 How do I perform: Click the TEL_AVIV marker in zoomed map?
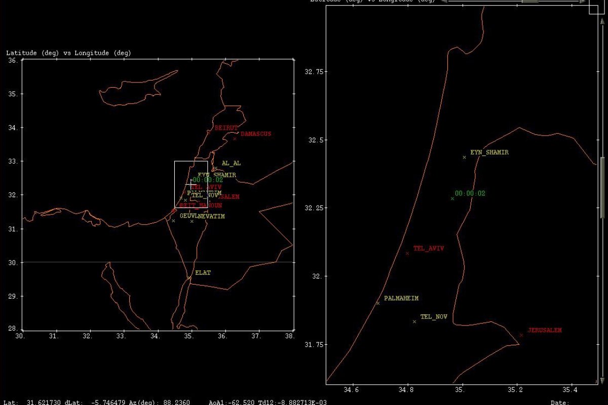407,253
